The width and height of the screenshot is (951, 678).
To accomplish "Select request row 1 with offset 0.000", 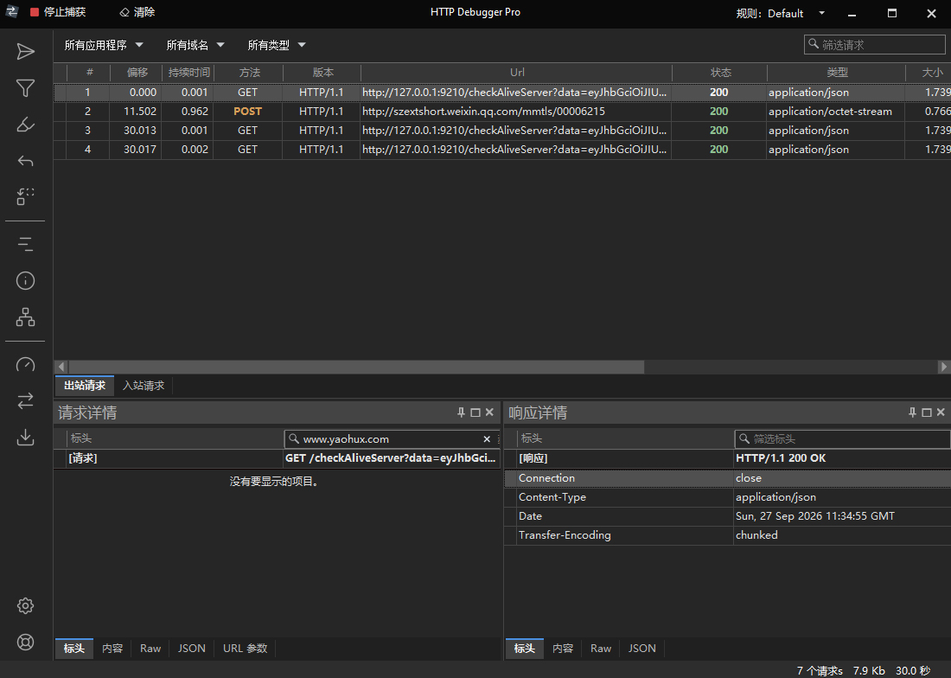I will (502, 93).
